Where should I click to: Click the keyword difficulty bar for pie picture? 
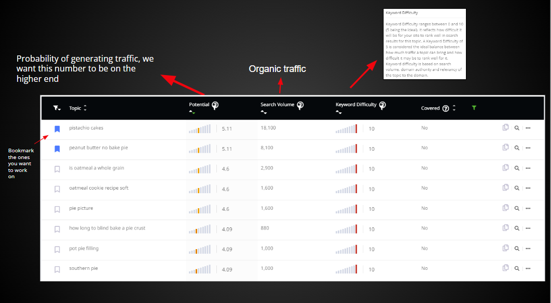click(346, 209)
